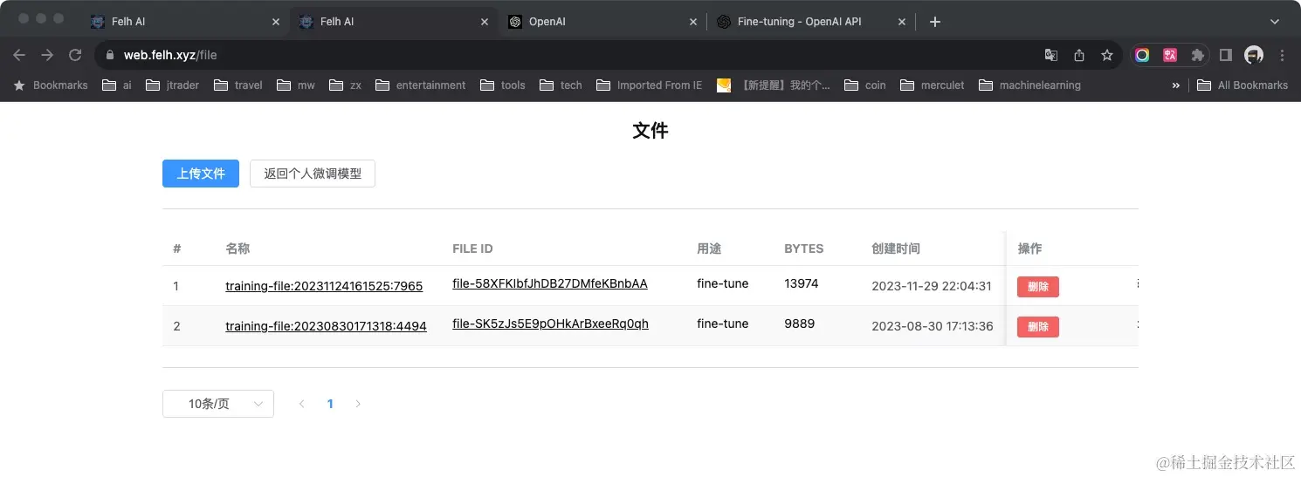1301x477 pixels.
Task: Click the 返回个人微调模型 button
Action: 313,174
